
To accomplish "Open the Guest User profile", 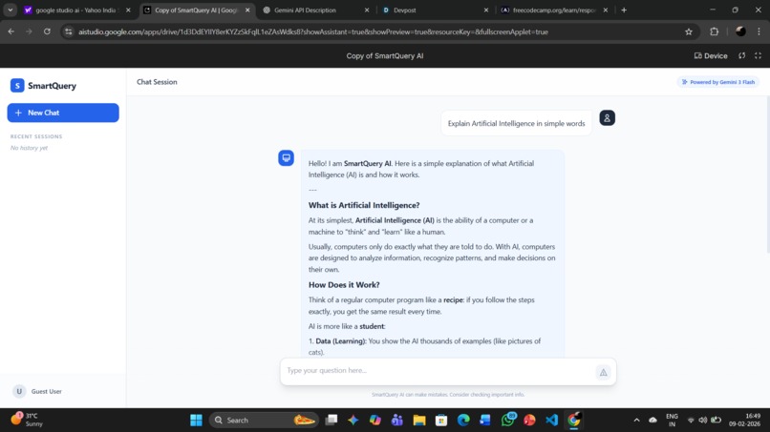I will point(37,391).
